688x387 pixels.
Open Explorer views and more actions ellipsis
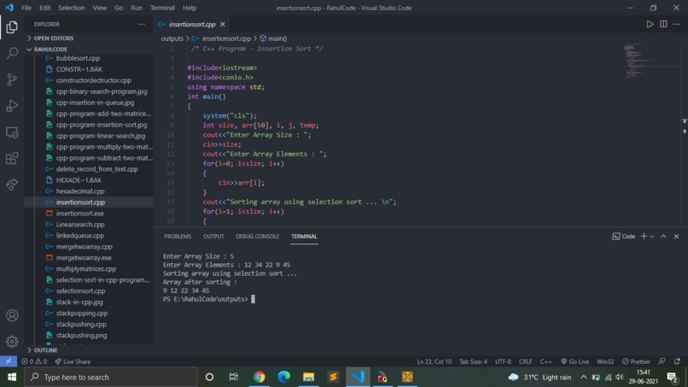point(142,24)
